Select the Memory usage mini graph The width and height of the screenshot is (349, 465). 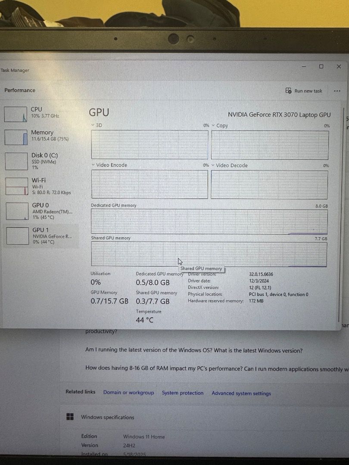pos(16,137)
